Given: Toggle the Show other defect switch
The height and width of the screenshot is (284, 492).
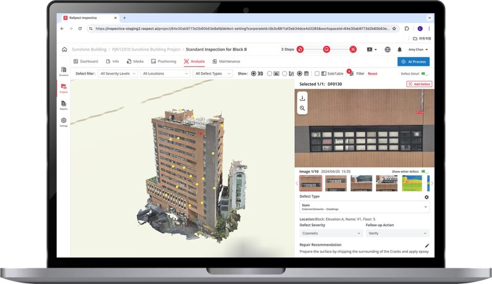Looking at the screenshot, I should point(424,171).
